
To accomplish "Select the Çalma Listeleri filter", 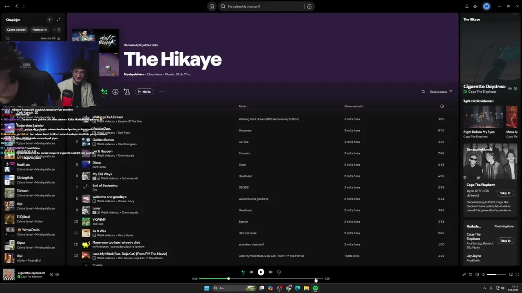I will point(17,30).
